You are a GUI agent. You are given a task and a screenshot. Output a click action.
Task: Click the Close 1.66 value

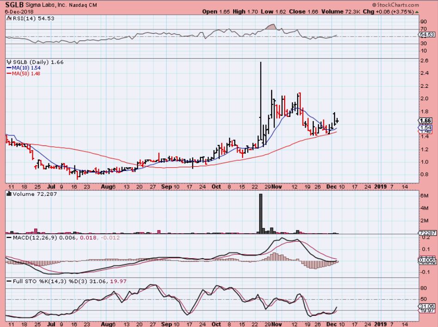(304, 12)
